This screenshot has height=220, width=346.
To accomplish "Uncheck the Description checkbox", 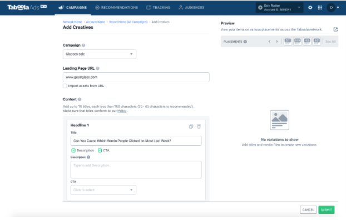I will 73,150.
